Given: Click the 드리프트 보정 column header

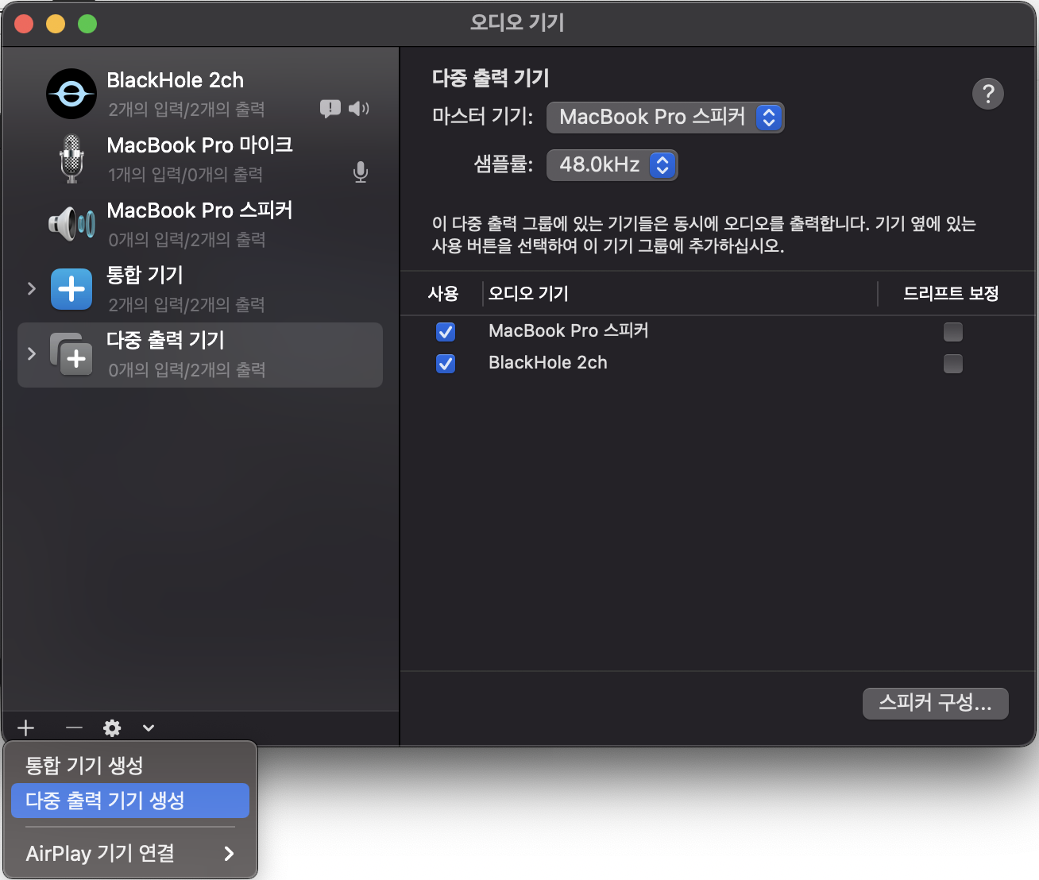Looking at the screenshot, I should (x=951, y=294).
